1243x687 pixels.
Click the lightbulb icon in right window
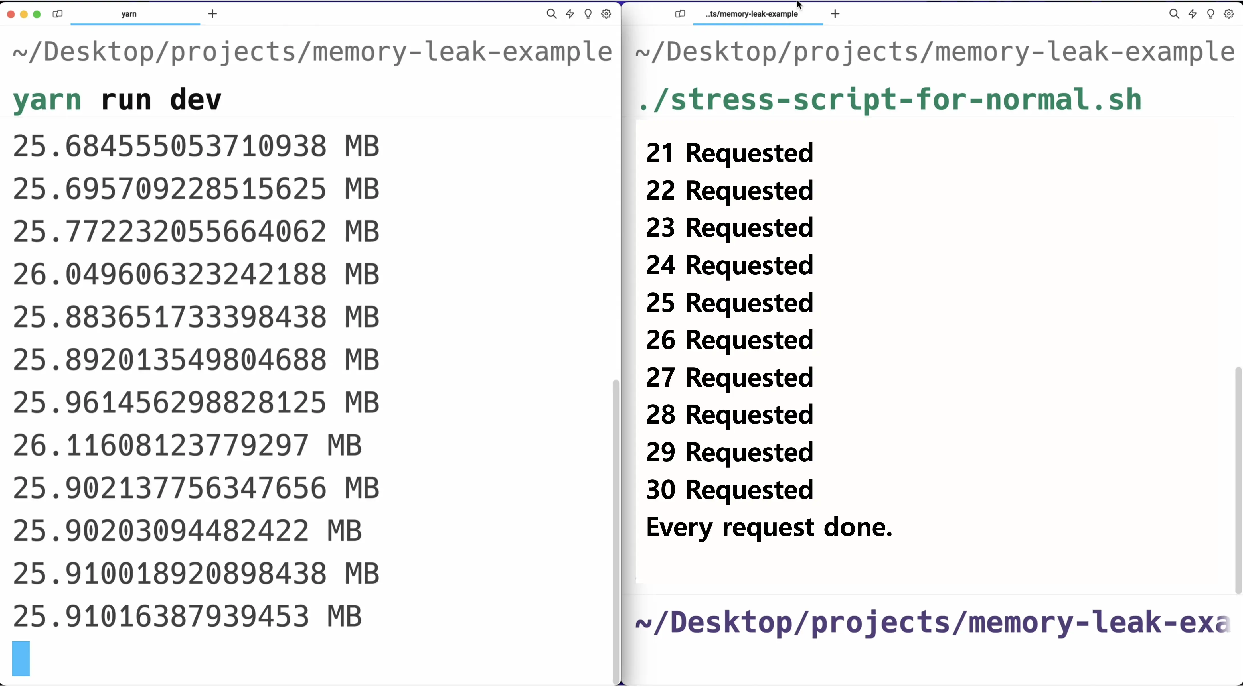point(1211,14)
